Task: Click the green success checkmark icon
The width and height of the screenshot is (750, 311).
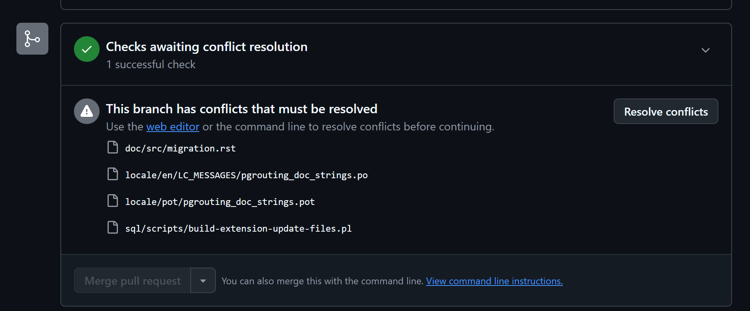Action: pyautogui.click(x=87, y=49)
